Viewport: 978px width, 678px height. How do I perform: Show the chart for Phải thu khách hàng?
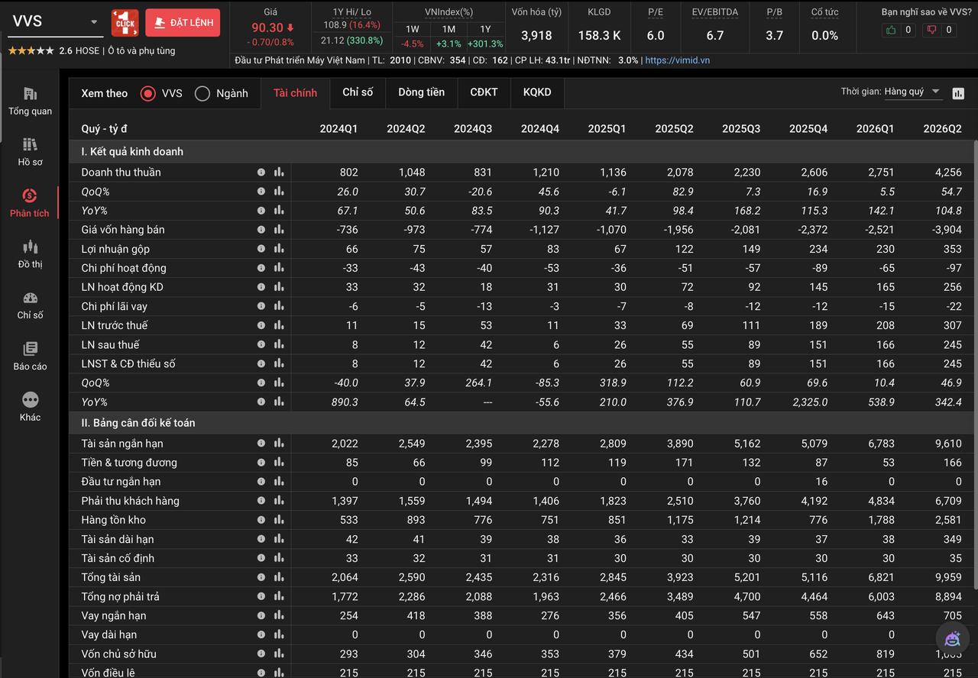tap(279, 501)
